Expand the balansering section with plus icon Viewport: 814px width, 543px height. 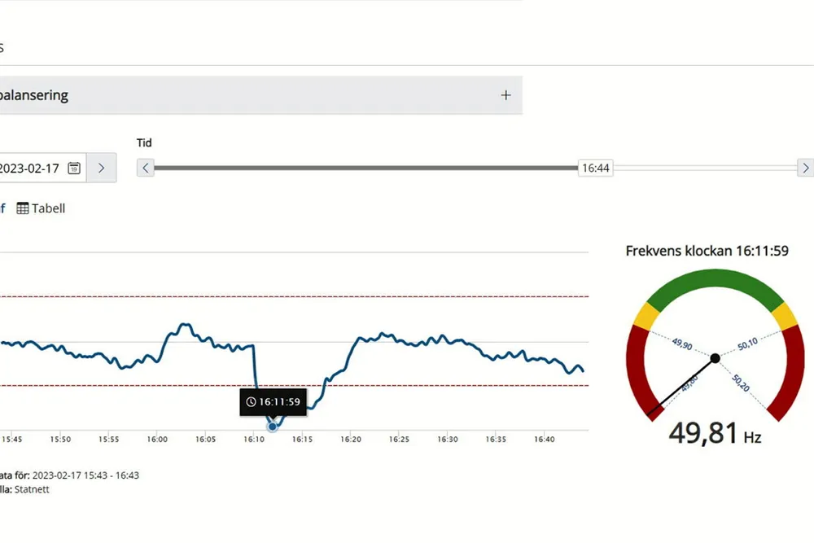click(x=505, y=95)
